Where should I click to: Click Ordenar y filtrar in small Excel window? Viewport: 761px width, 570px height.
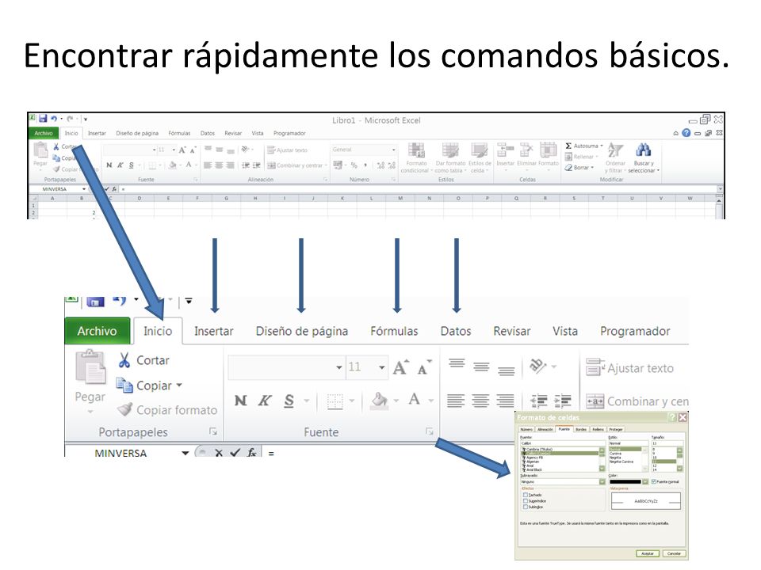point(615,158)
